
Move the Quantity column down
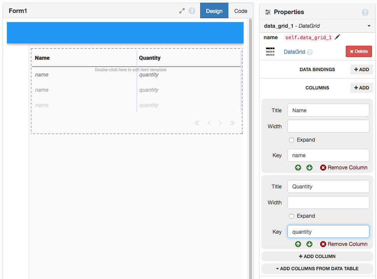click(310, 244)
